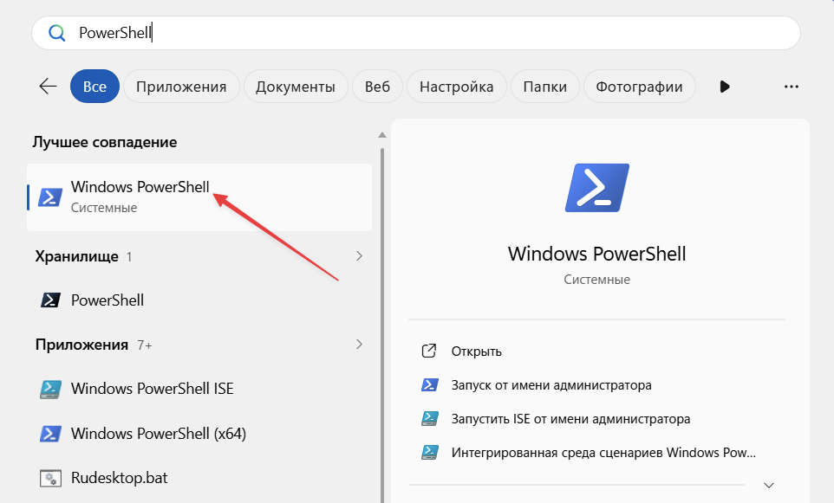Click the Windows PowerShell ISE icon
The height and width of the screenshot is (503, 834).
pyautogui.click(x=50, y=389)
